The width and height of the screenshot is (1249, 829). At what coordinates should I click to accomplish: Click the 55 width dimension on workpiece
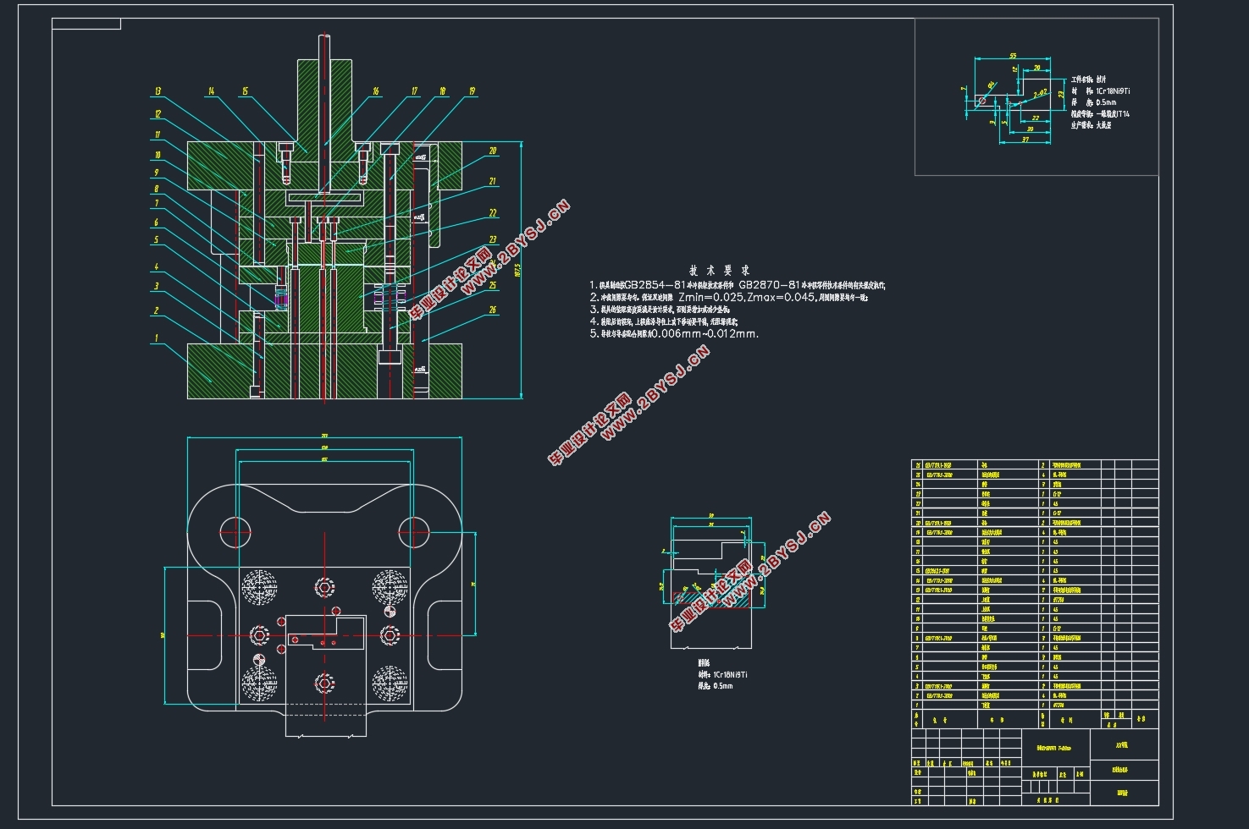coord(1013,56)
